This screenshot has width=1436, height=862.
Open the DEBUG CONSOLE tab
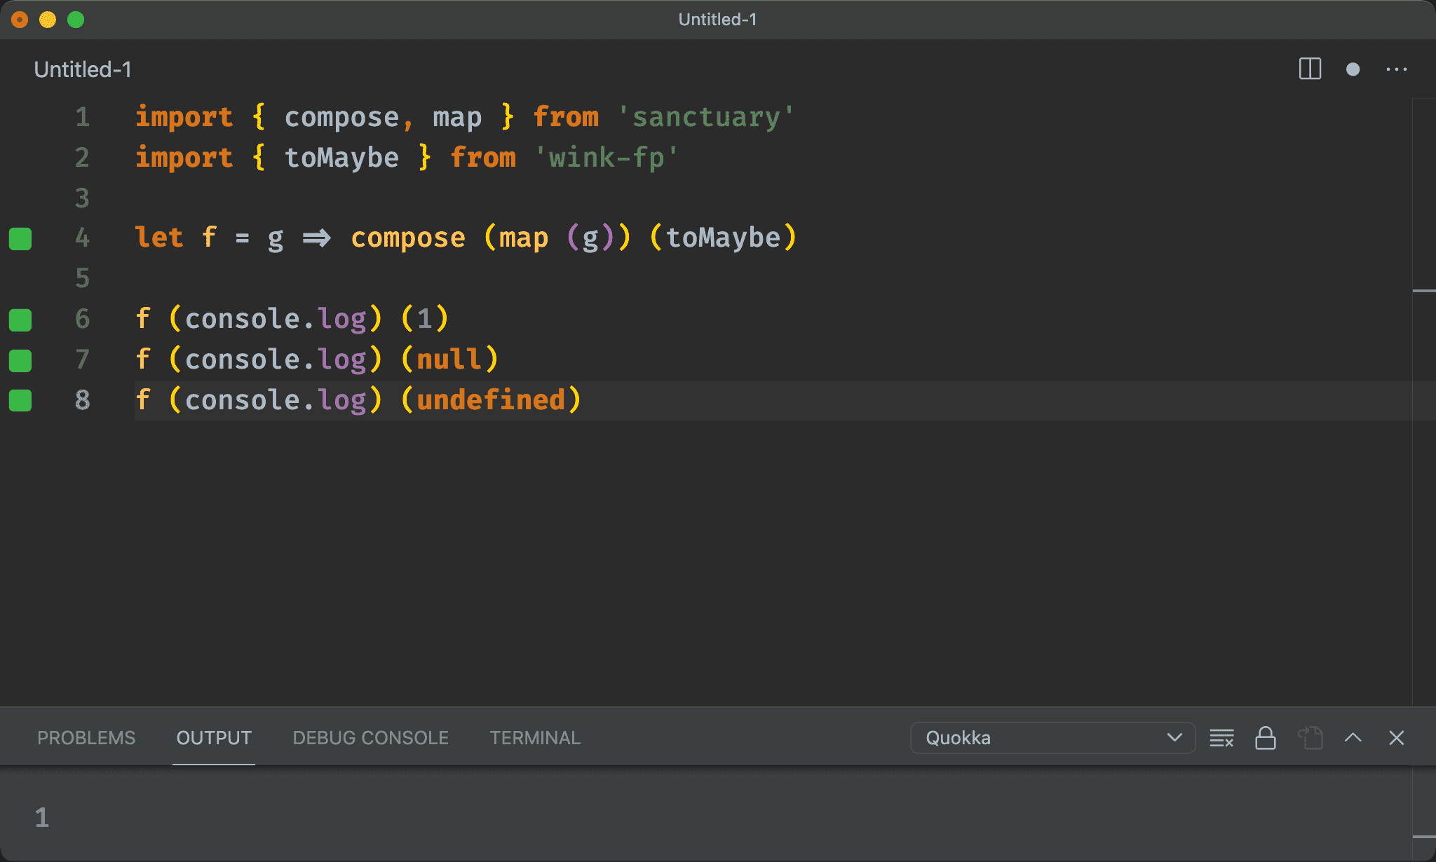[370, 738]
